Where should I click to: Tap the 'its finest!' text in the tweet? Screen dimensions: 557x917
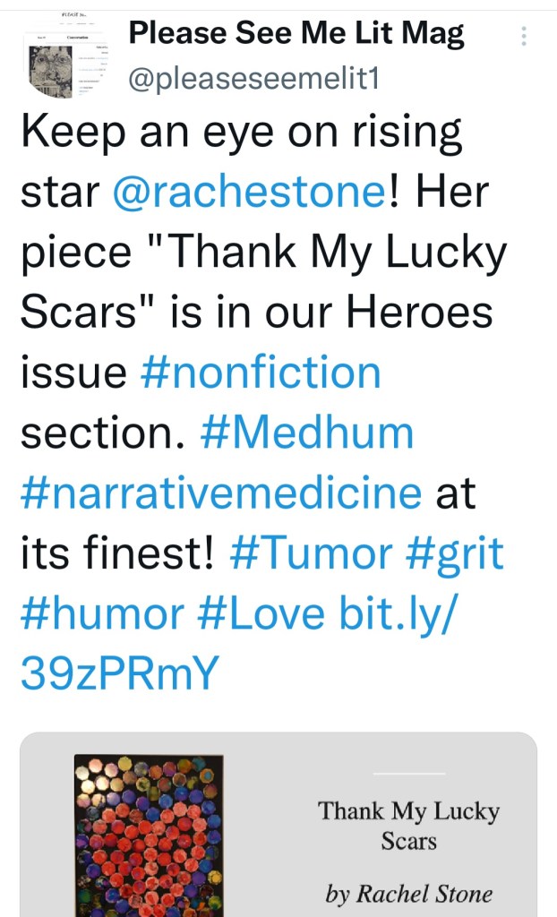point(117,553)
